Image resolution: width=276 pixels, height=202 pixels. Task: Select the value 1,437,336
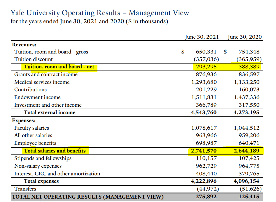tap(247, 97)
